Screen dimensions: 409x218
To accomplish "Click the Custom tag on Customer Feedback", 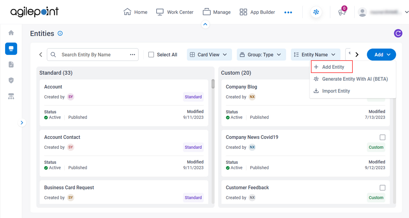I will [376, 198].
